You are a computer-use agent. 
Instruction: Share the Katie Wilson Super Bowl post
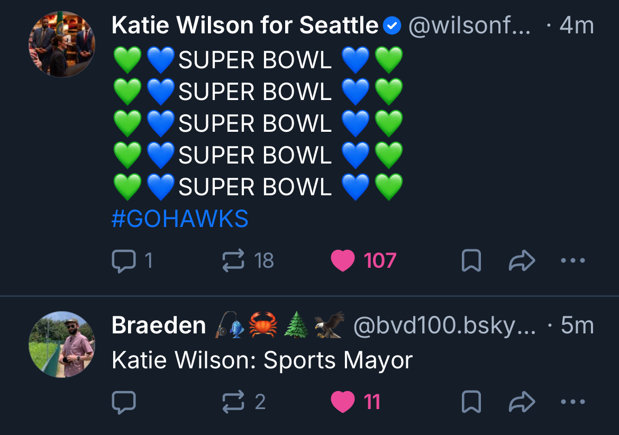pyautogui.click(x=522, y=261)
